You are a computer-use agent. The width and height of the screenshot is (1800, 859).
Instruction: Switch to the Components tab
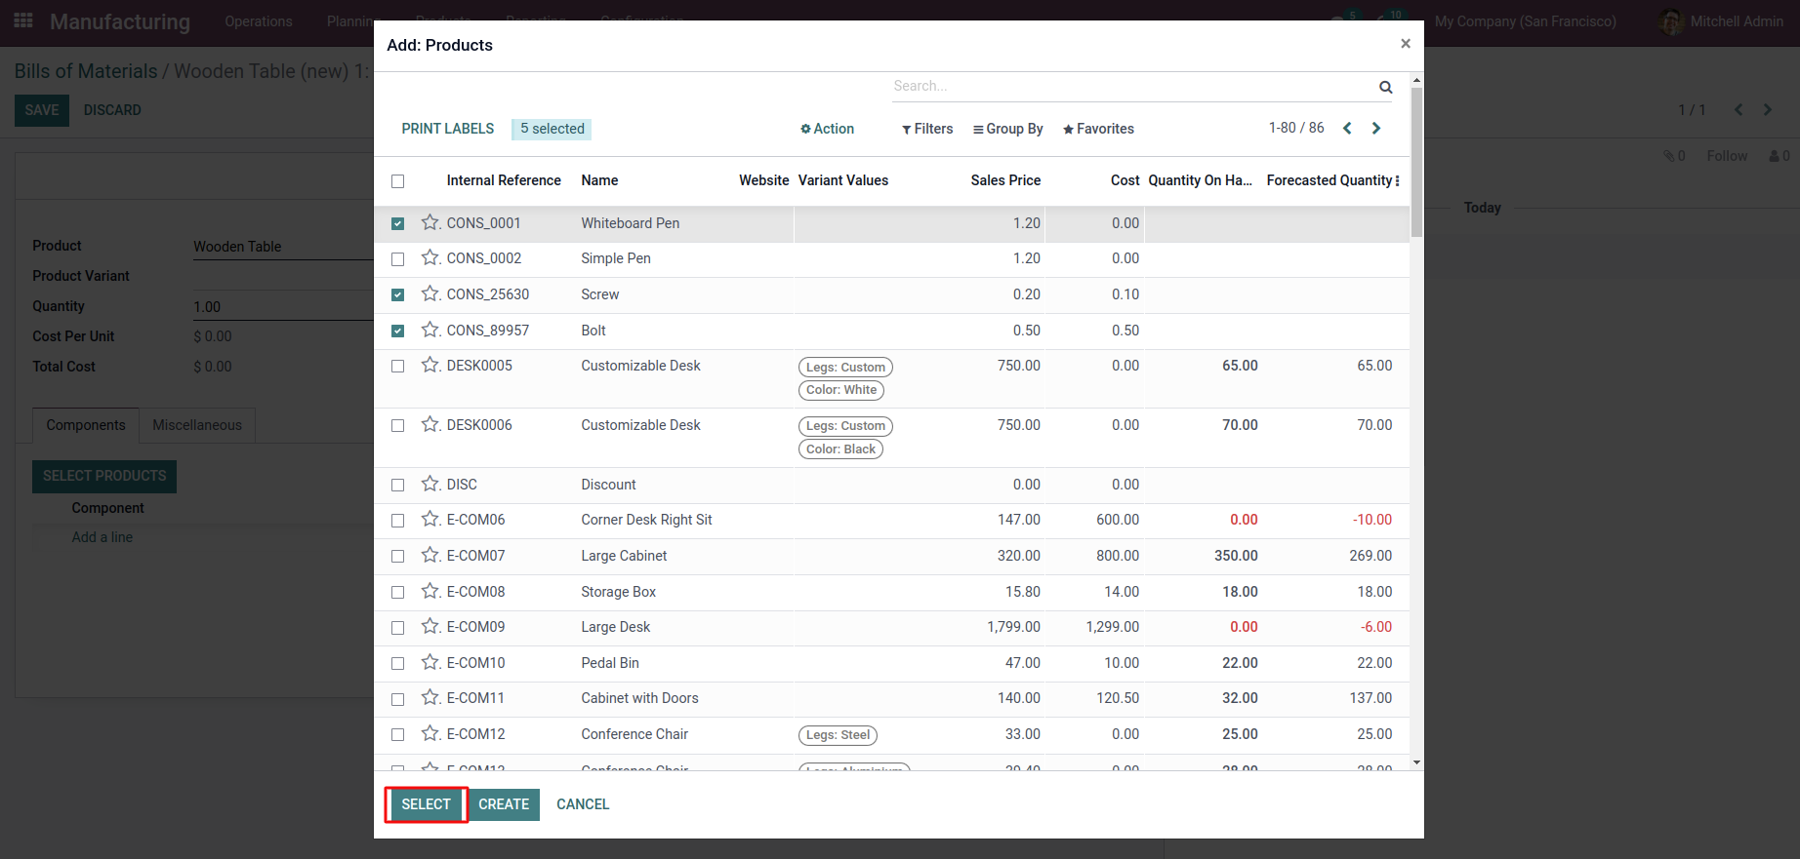86,425
